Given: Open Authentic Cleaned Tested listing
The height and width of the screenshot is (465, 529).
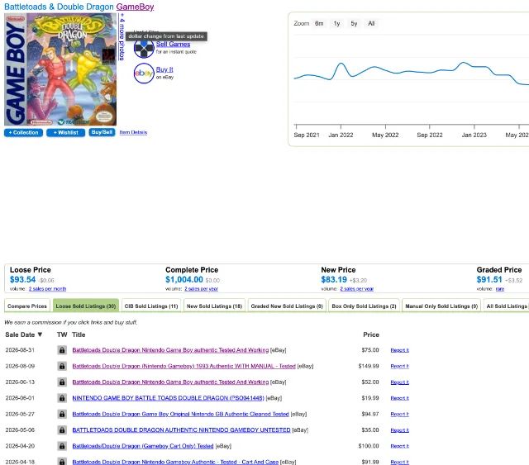Looking at the screenshot, I should [180, 414].
